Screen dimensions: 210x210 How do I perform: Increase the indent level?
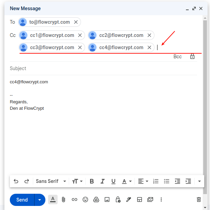pyautogui.click(x=188, y=181)
